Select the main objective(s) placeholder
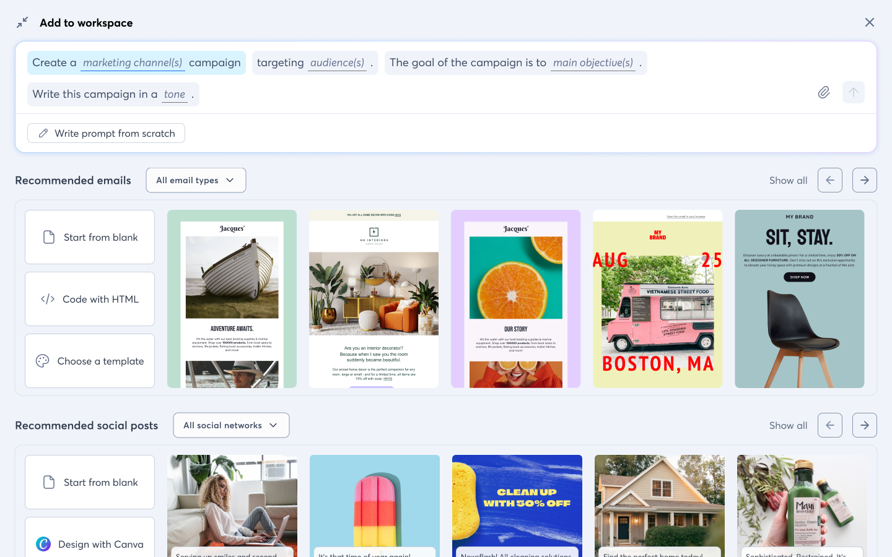 (x=593, y=63)
